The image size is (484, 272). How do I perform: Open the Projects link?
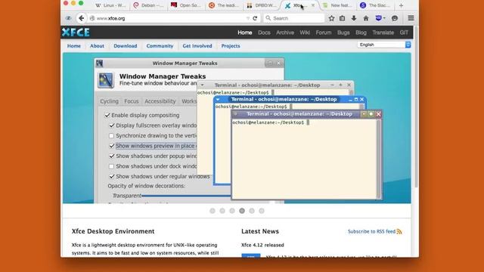click(231, 45)
